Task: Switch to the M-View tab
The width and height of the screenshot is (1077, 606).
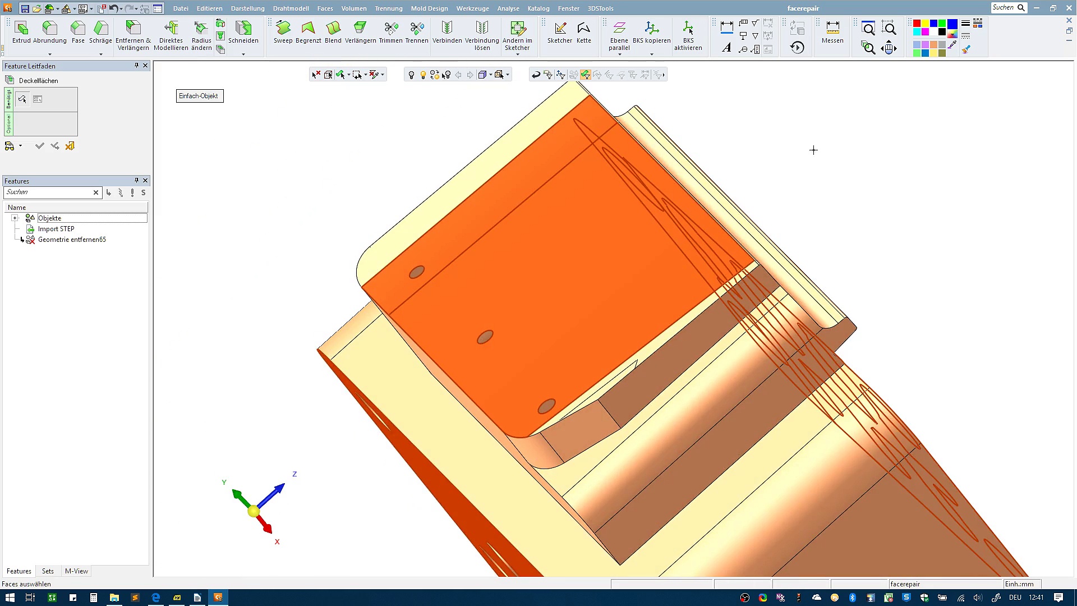Action: pos(76,571)
